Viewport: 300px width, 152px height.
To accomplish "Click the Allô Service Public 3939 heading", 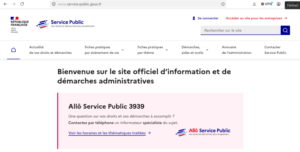I will click(106, 106).
